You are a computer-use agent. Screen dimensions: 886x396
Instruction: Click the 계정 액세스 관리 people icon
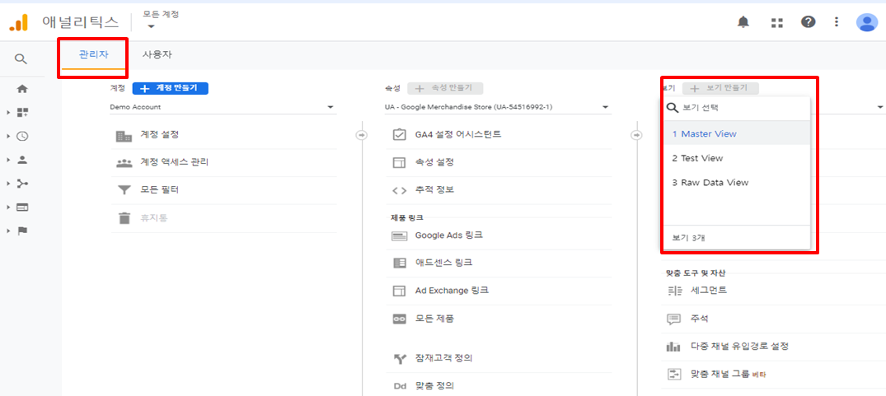click(x=124, y=163)
